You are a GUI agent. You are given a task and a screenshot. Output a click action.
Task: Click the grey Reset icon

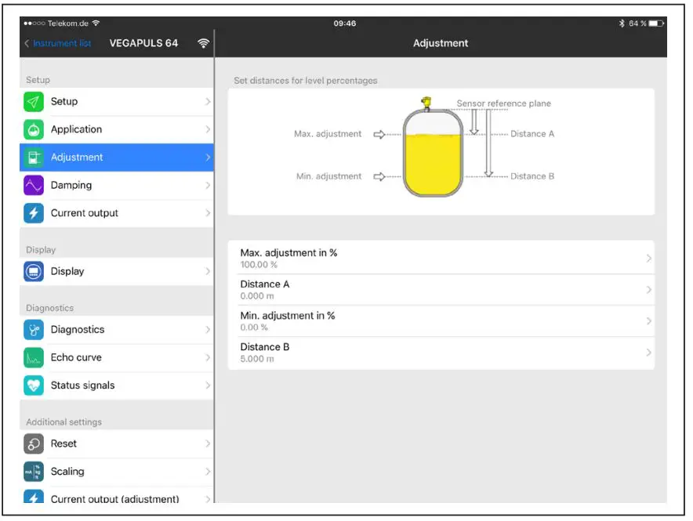(34, 443)
